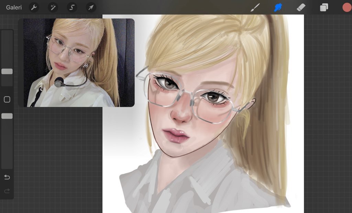Image resolution: width=352 pixels, height=213 pixels.
Task: Open the Adjustments magic wand menu
Action: click(53, 8)
